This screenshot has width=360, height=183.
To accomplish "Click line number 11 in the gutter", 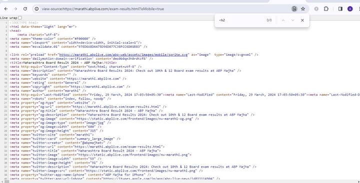I will tap(6, 63).
